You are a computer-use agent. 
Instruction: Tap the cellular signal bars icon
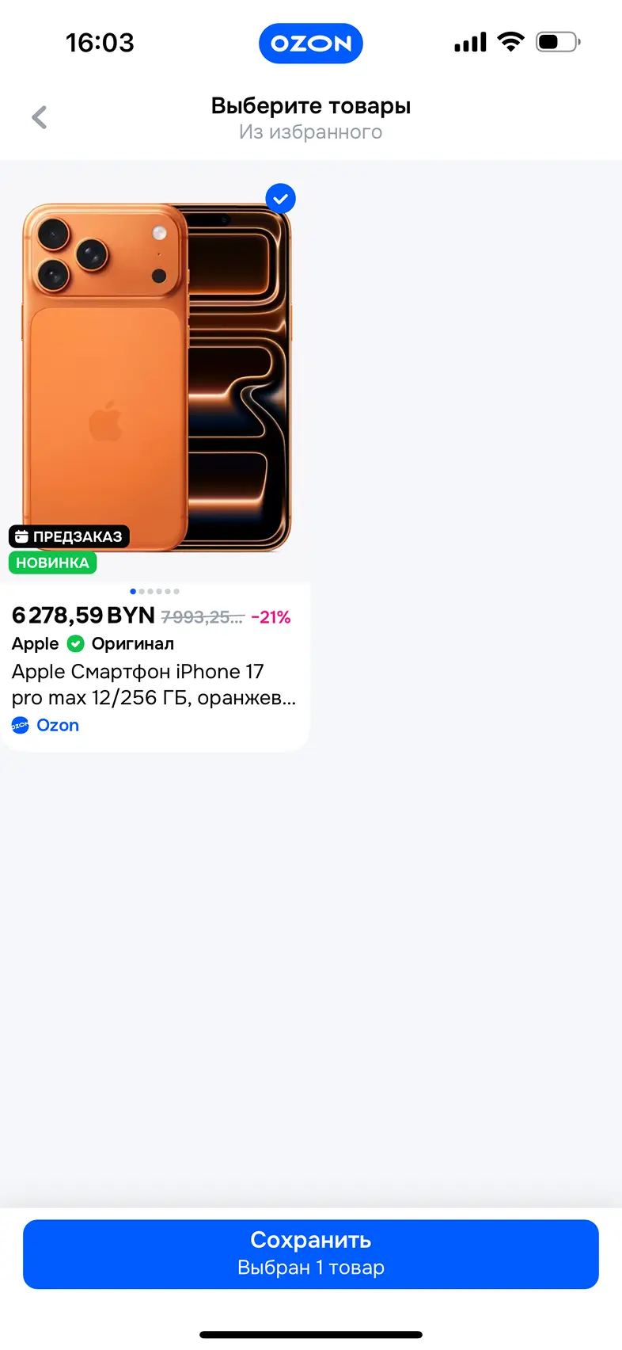tap(470, 43)
